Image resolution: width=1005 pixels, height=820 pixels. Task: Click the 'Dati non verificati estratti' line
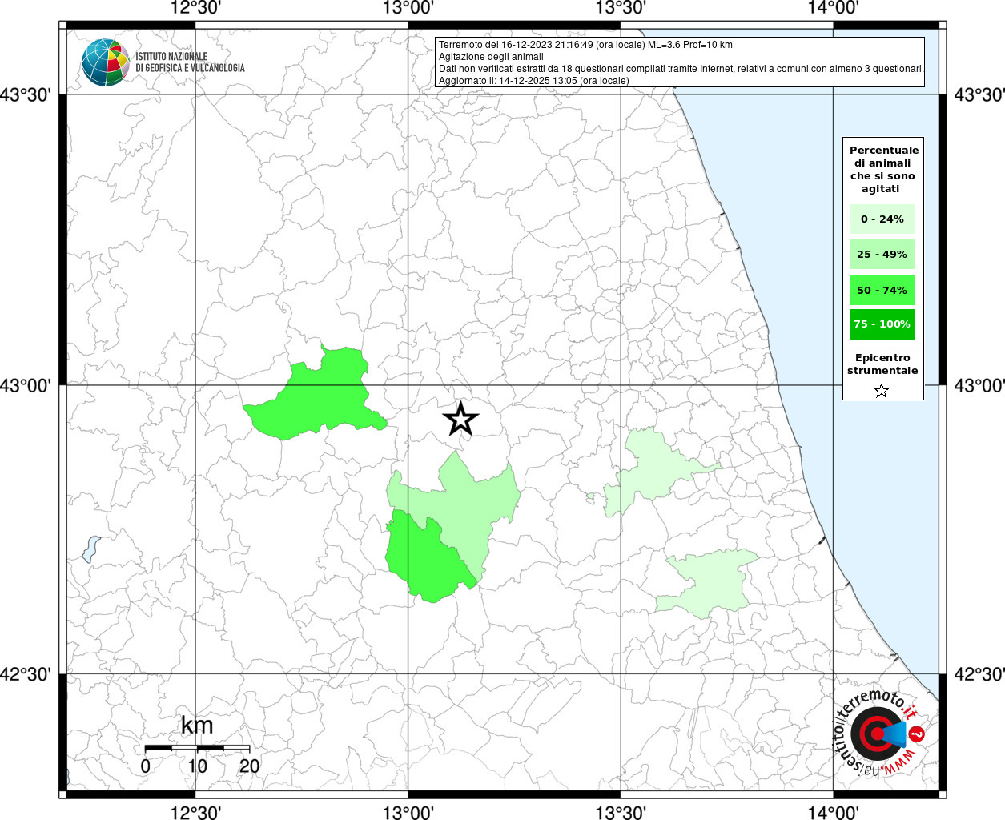[681, 69]
